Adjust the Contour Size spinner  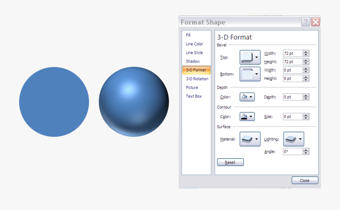[306, 117]
